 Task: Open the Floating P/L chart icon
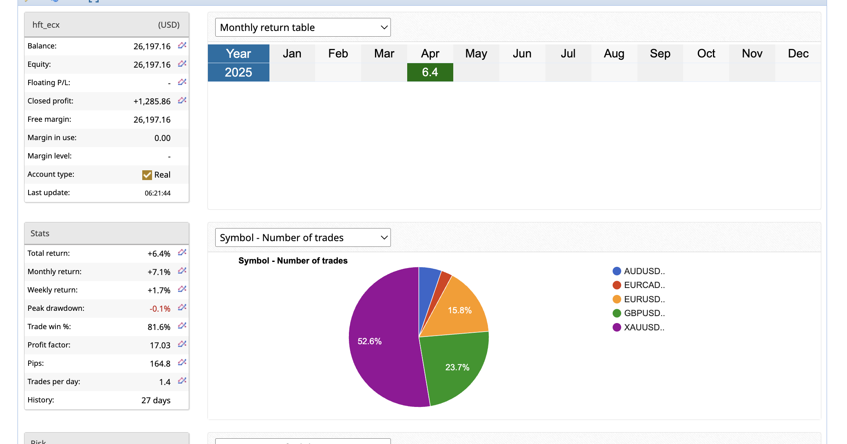(x=182, y=82)
